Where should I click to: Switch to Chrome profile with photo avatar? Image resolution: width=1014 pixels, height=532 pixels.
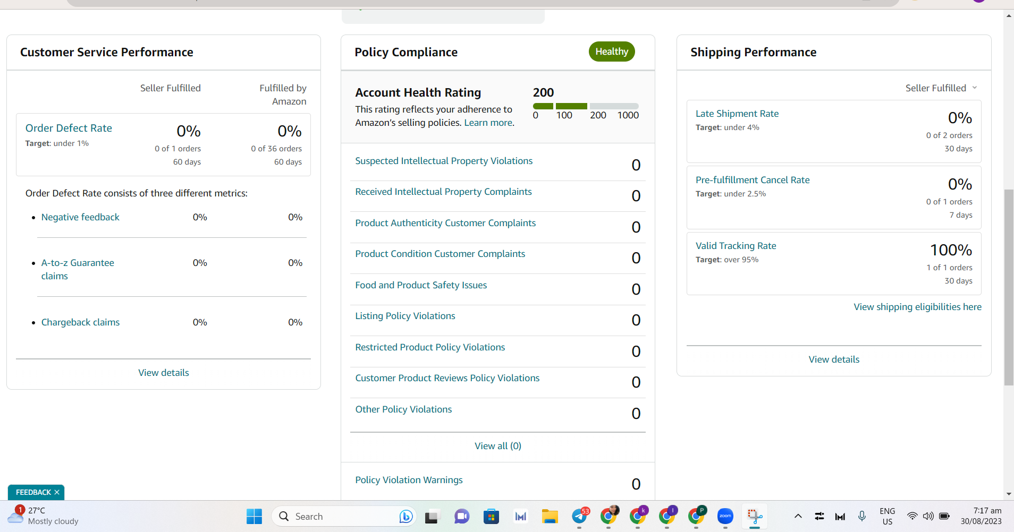point(609,516)
